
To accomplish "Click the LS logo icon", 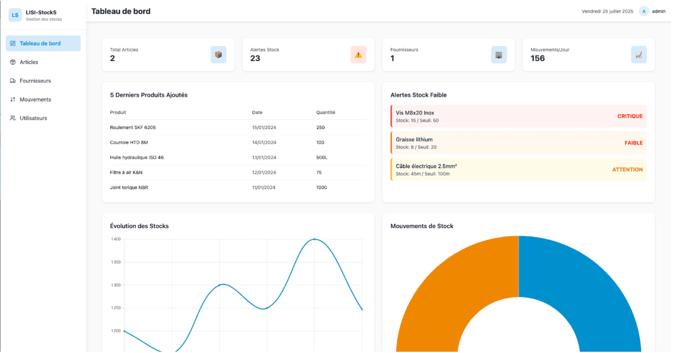I will [x=15, y=15].
